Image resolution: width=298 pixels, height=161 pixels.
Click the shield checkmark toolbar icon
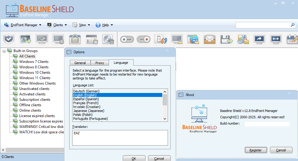(x=9, y=39)
